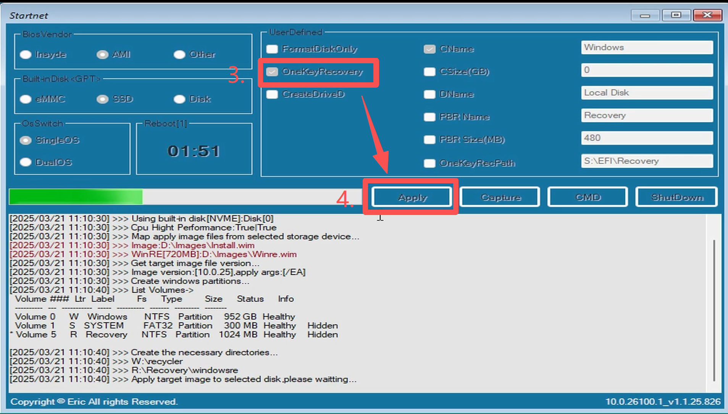Click the version text 10.0.26100.1_v1.1.25.826
Viewport: 728px width, 414px height.
coord(663,402)
